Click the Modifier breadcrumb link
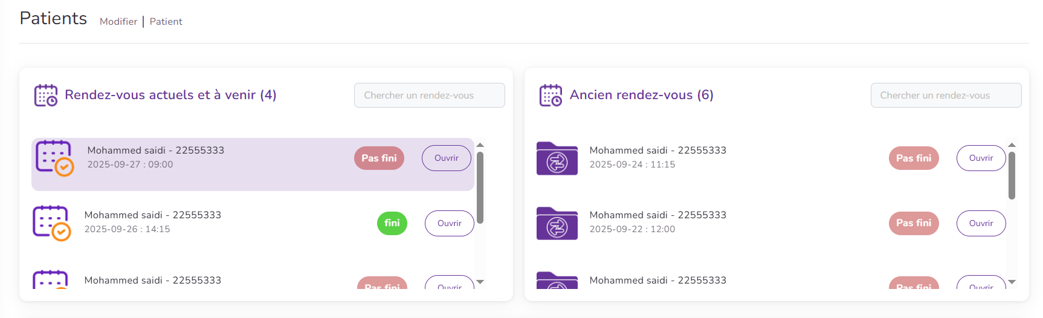Screen dimensions: 1043x318 click(x=118, y=22)
